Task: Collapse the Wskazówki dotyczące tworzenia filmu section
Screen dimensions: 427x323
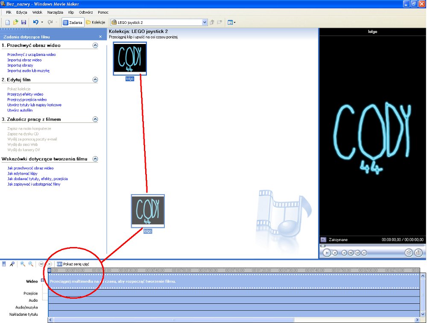Action: [x=95, y=159]
